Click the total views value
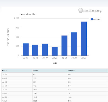Image resolution: width=108 pixels, height=102 pixels. pos(35,101)
